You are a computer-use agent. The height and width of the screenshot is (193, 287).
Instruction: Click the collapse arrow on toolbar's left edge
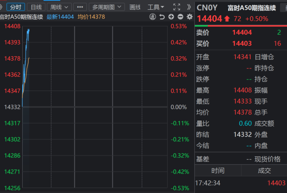(1, 7)
